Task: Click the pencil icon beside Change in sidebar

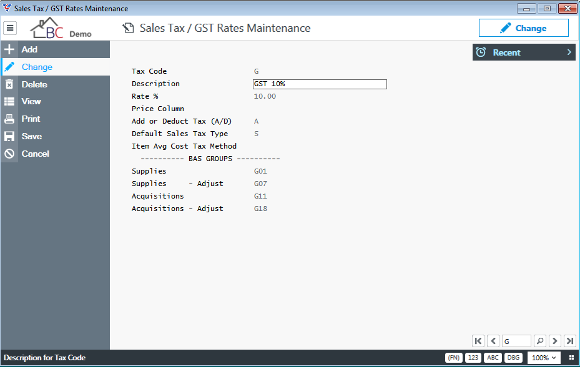Action: click(x=9, y=67)
